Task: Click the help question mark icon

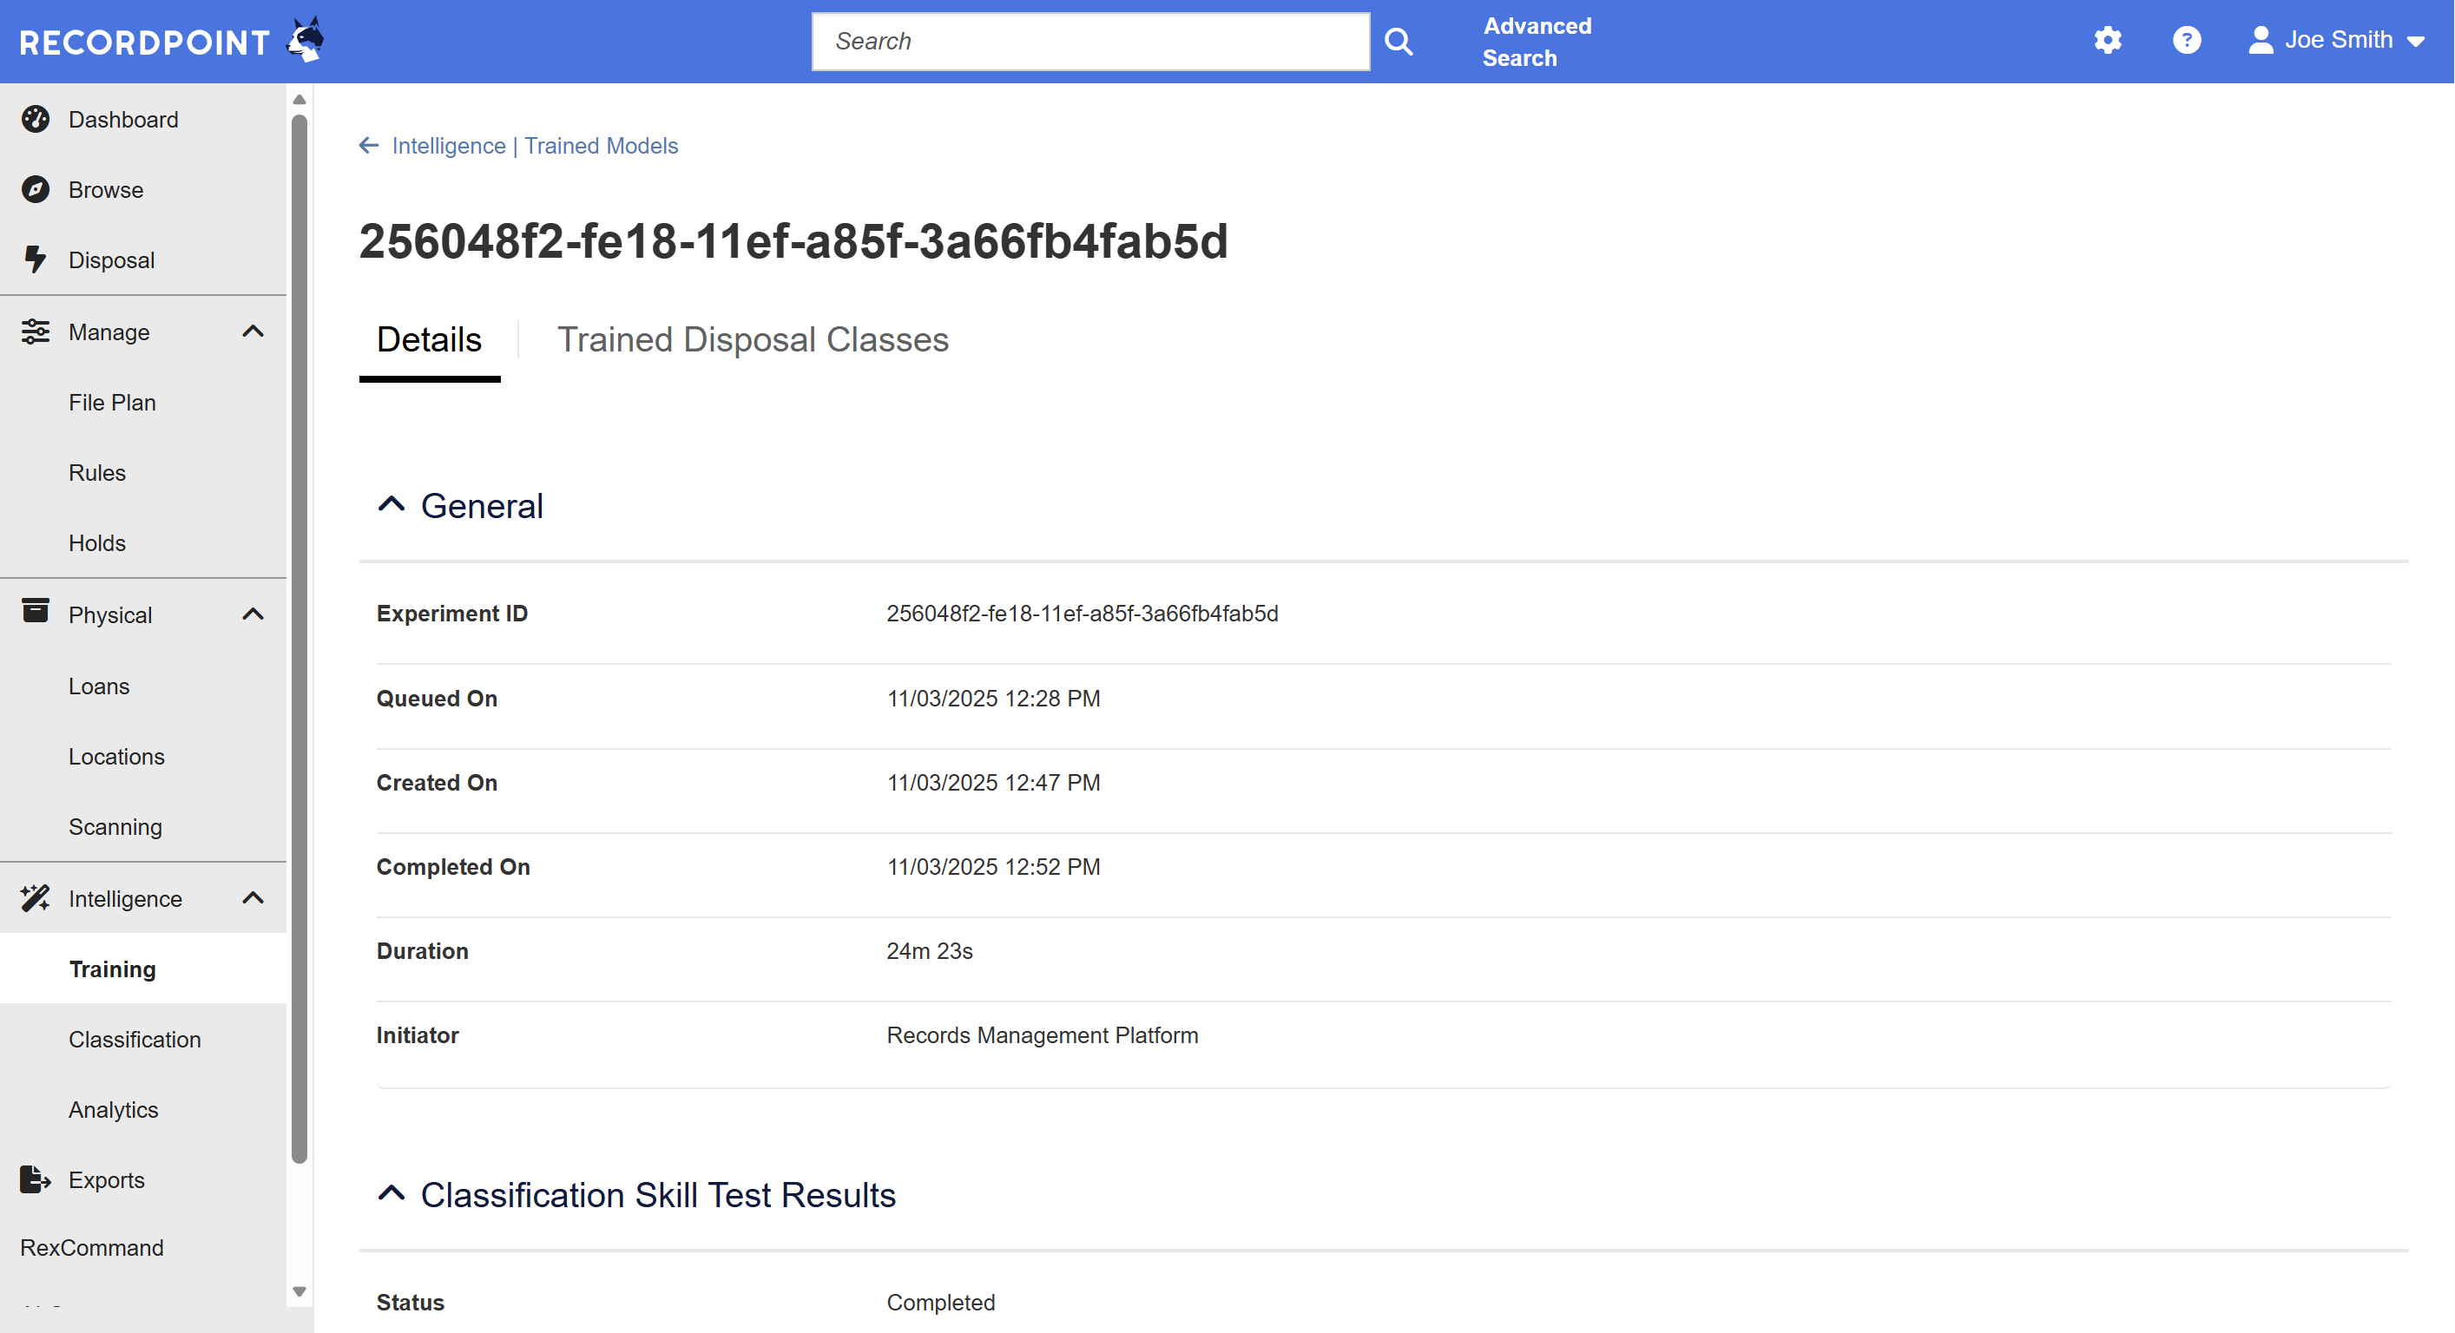Action: pyautogui.click(x=2186, y=40)
